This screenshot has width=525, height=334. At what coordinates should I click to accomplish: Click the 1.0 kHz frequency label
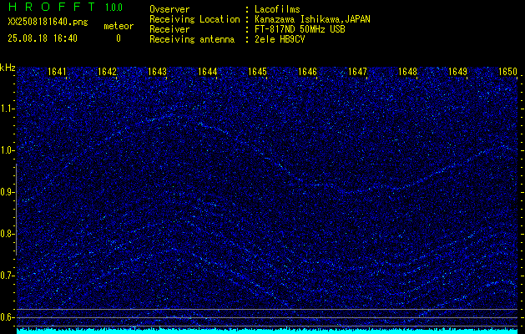7,150
